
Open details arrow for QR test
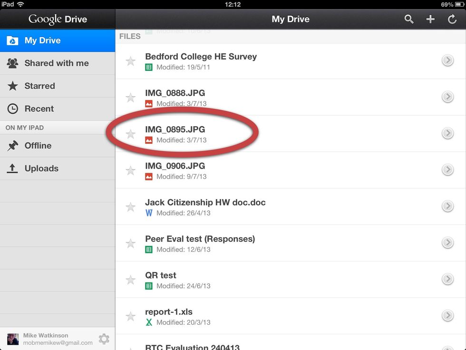click(447, 279)
